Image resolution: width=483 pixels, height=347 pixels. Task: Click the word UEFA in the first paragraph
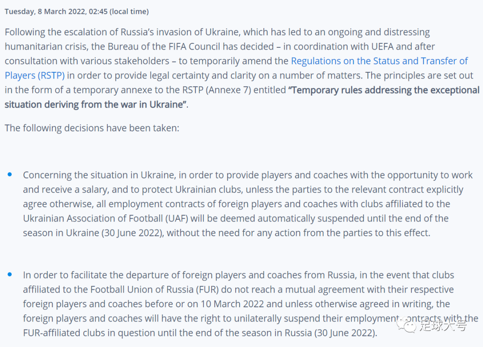point(382,46)
